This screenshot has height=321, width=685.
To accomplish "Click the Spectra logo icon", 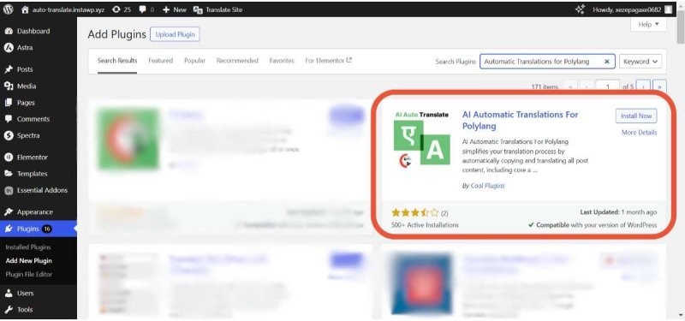I will pos(9,135).
